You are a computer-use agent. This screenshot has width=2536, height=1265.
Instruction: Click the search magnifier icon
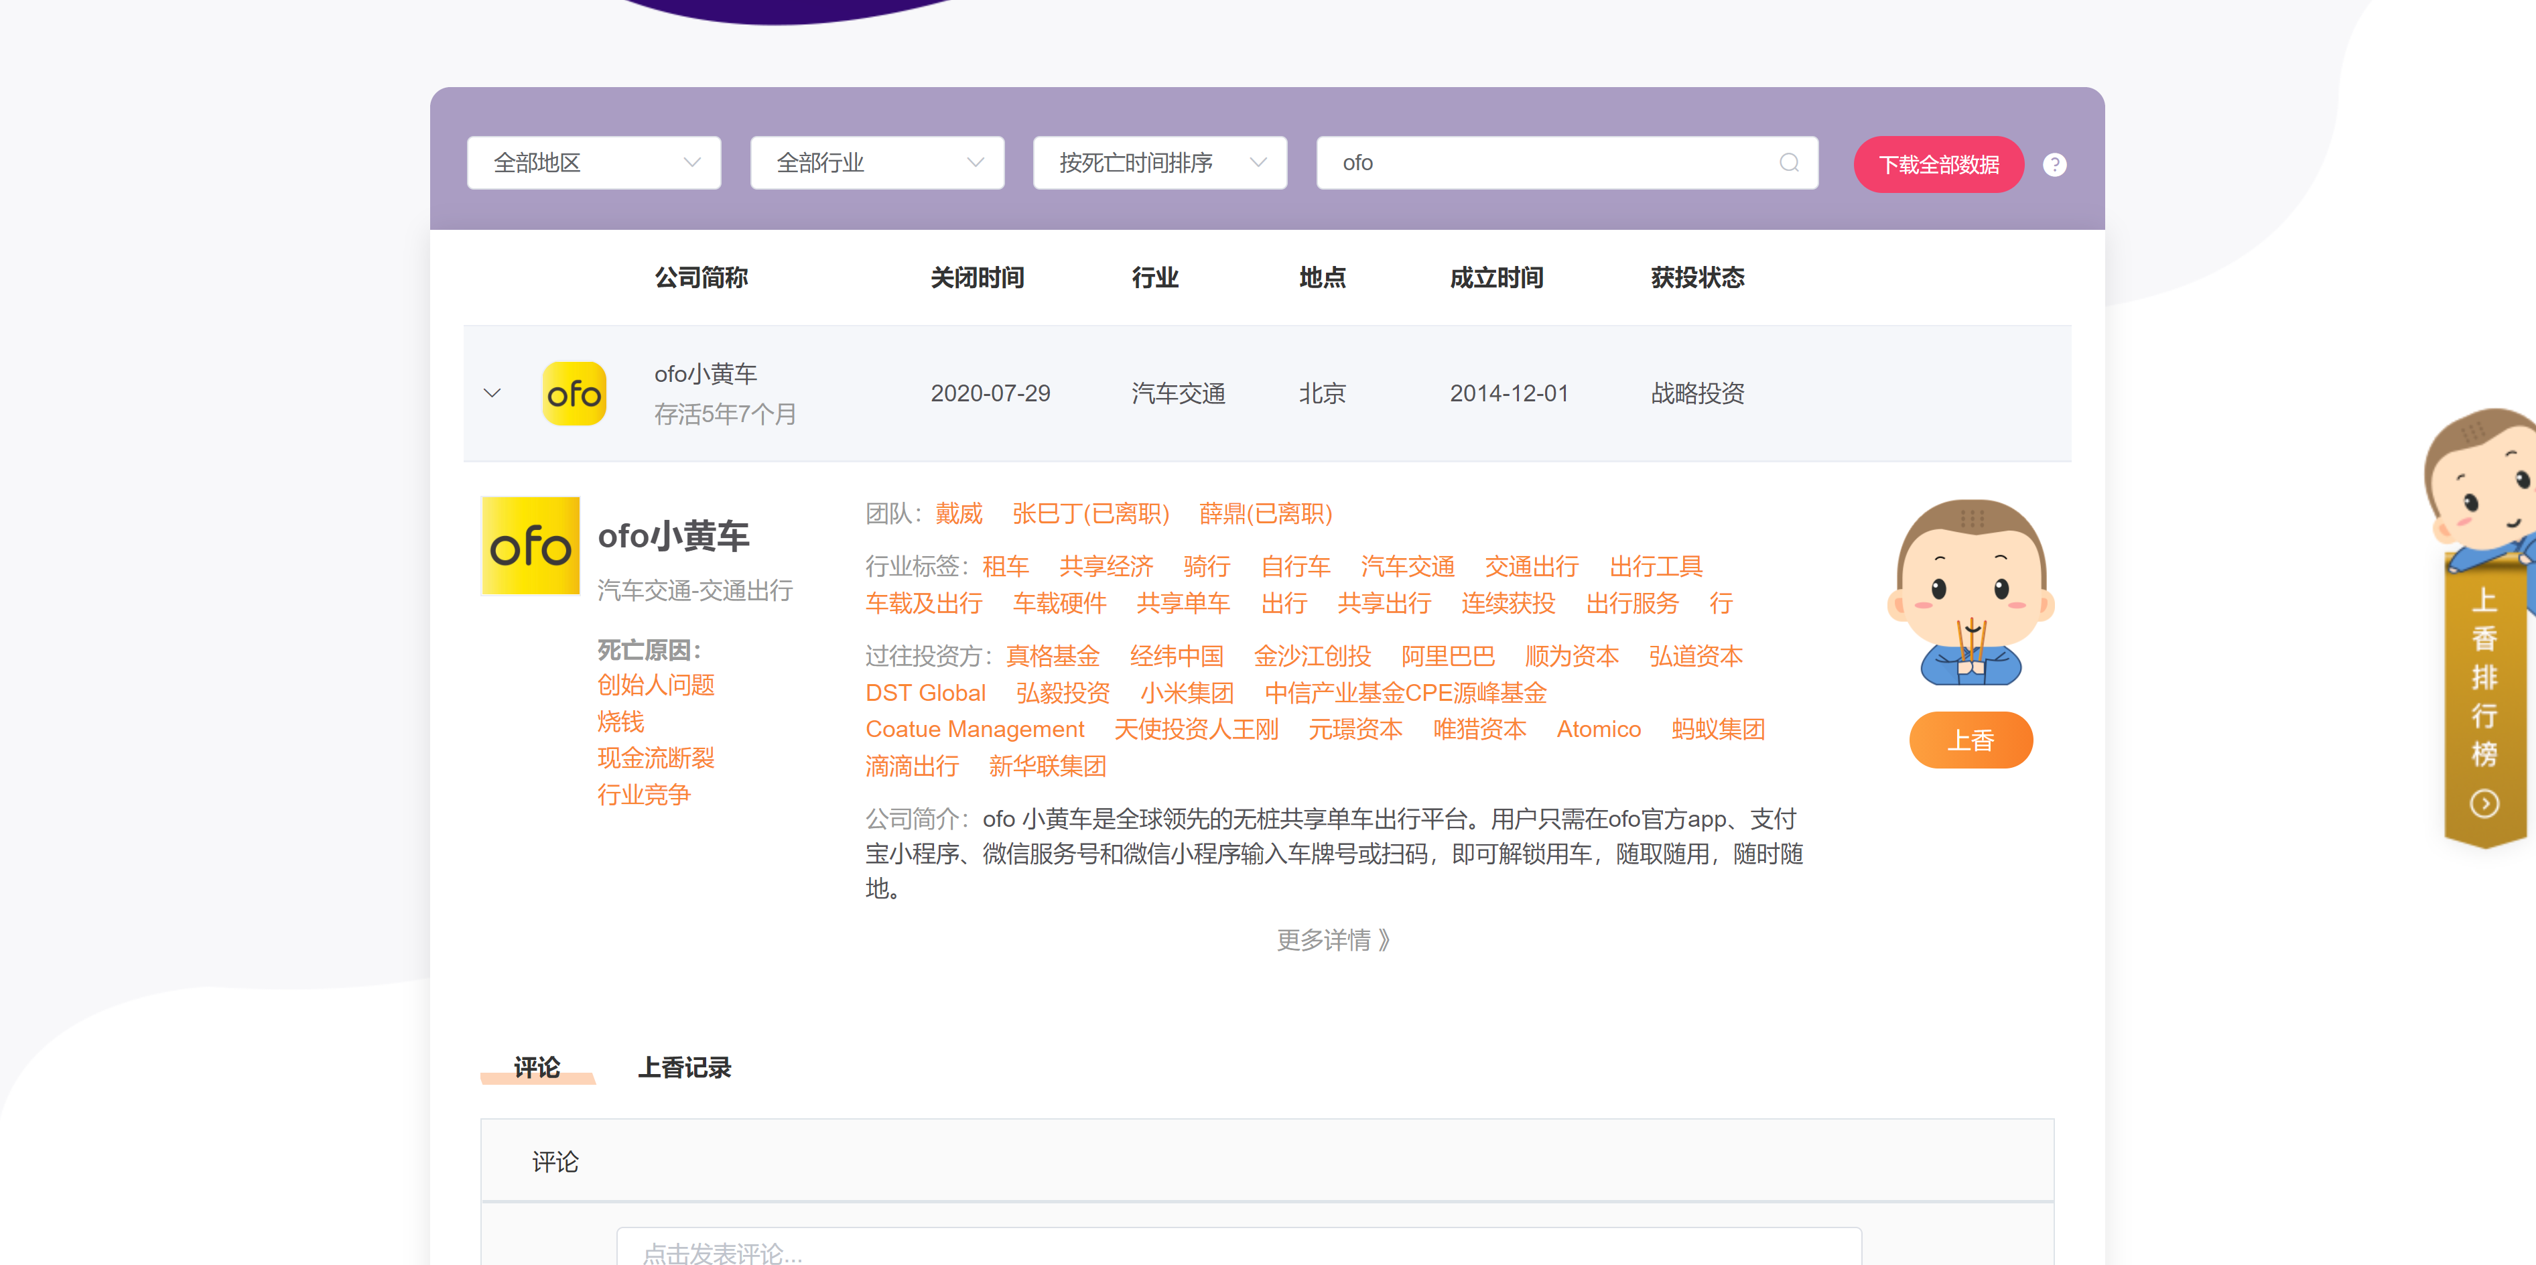[1789, 162]
